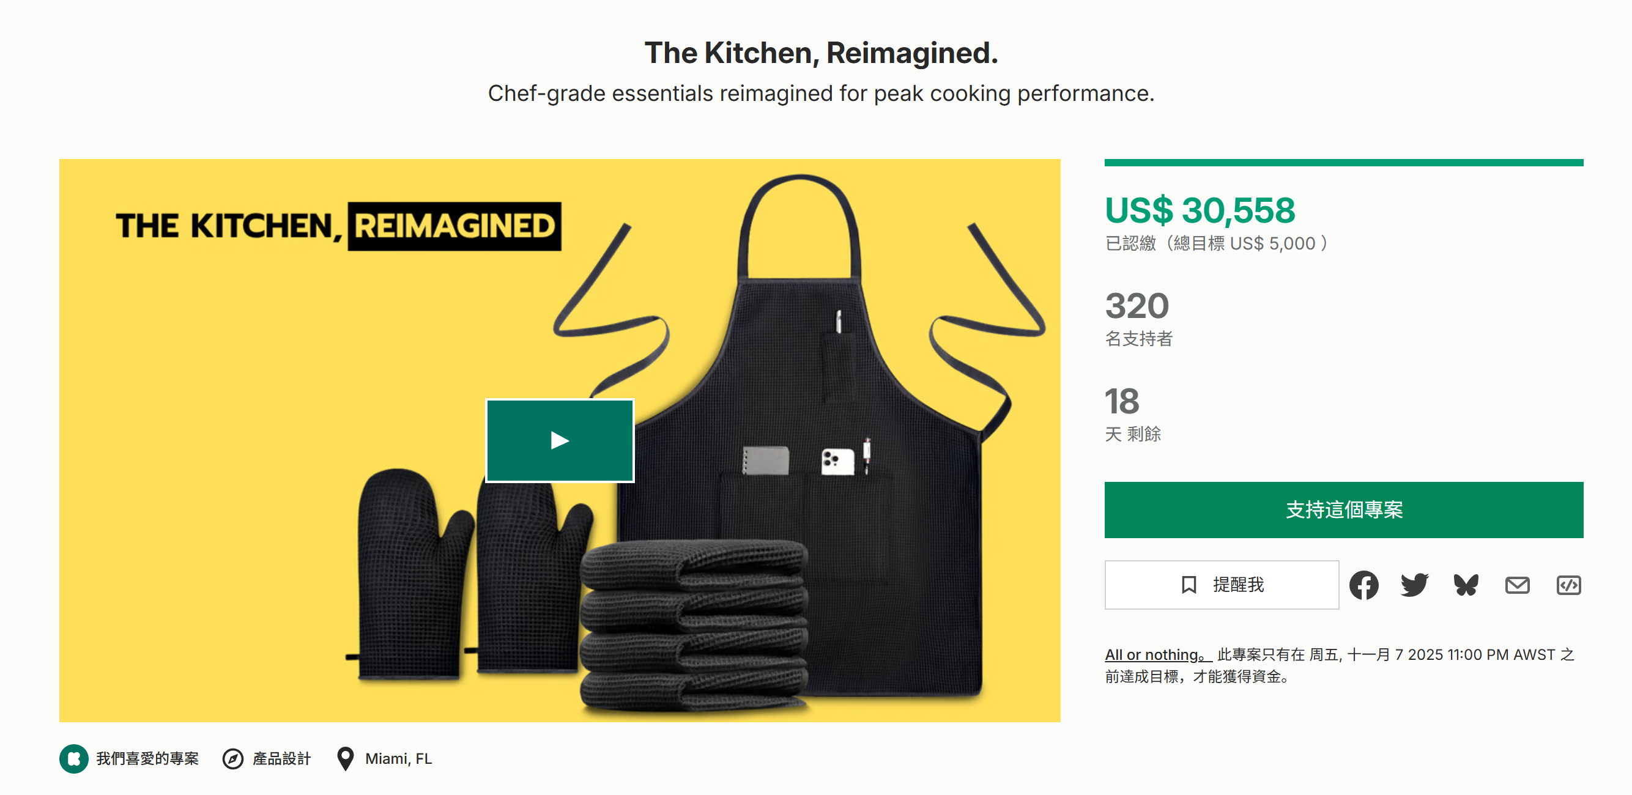Click the green funding progress bar
Viewport: 1632px width, 795px height.
[1343, 163]
